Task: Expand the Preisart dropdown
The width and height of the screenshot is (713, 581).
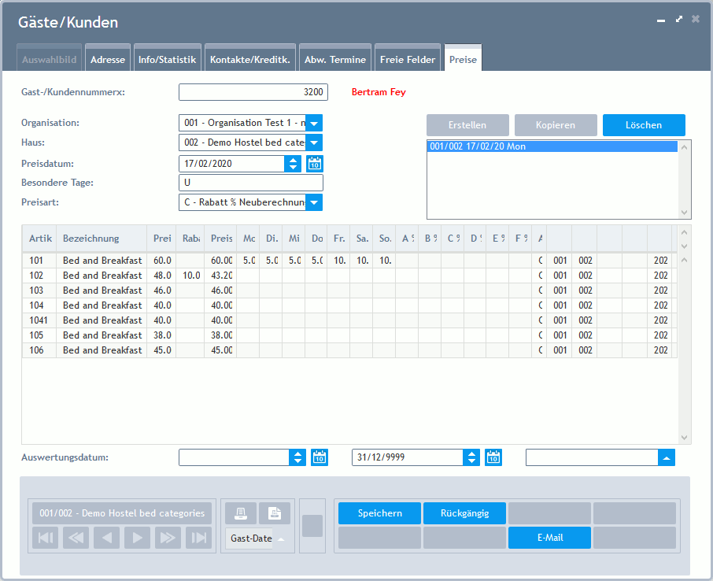Action: (x=314, y=202)
